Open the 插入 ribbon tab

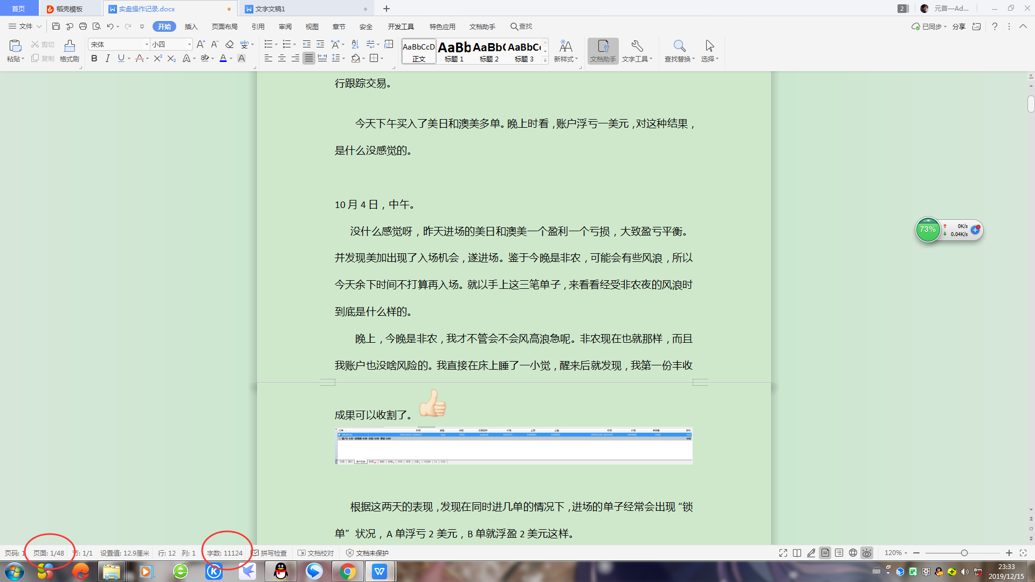191,26
